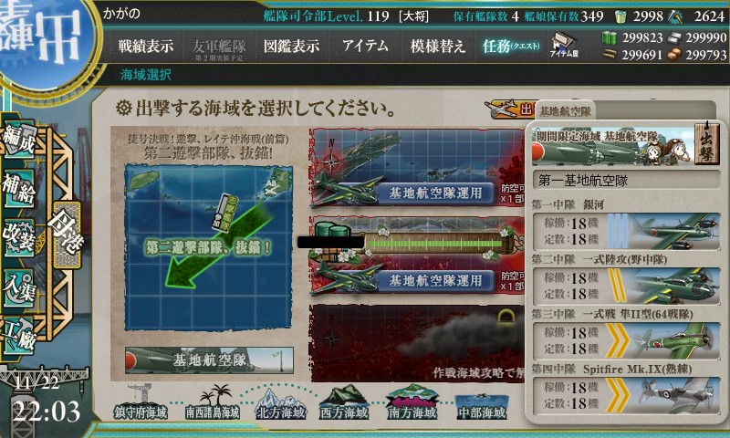Viewport: 730px width, 438px height.
Task: Select the 補給 resupply icon
Action: point(19,188)
